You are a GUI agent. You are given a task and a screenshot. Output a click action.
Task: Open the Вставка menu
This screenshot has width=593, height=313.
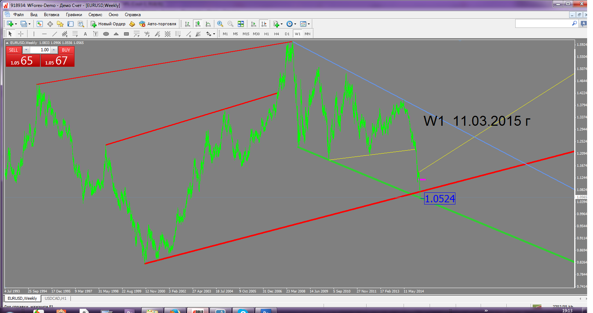click(x=51, y=15)
